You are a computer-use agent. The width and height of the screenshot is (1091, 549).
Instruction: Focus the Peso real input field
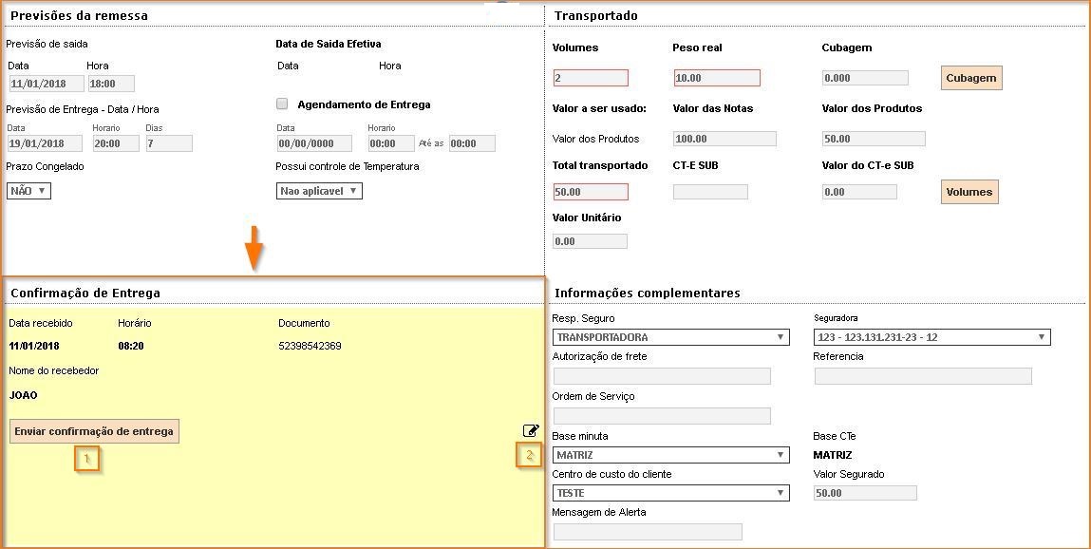pos(717,78)
